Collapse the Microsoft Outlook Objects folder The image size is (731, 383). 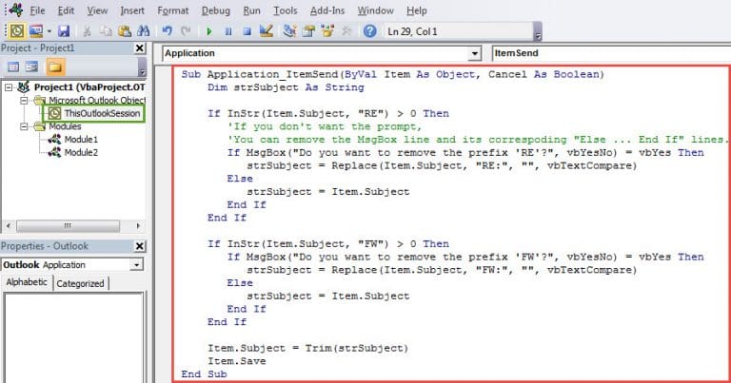pos(24,100)
